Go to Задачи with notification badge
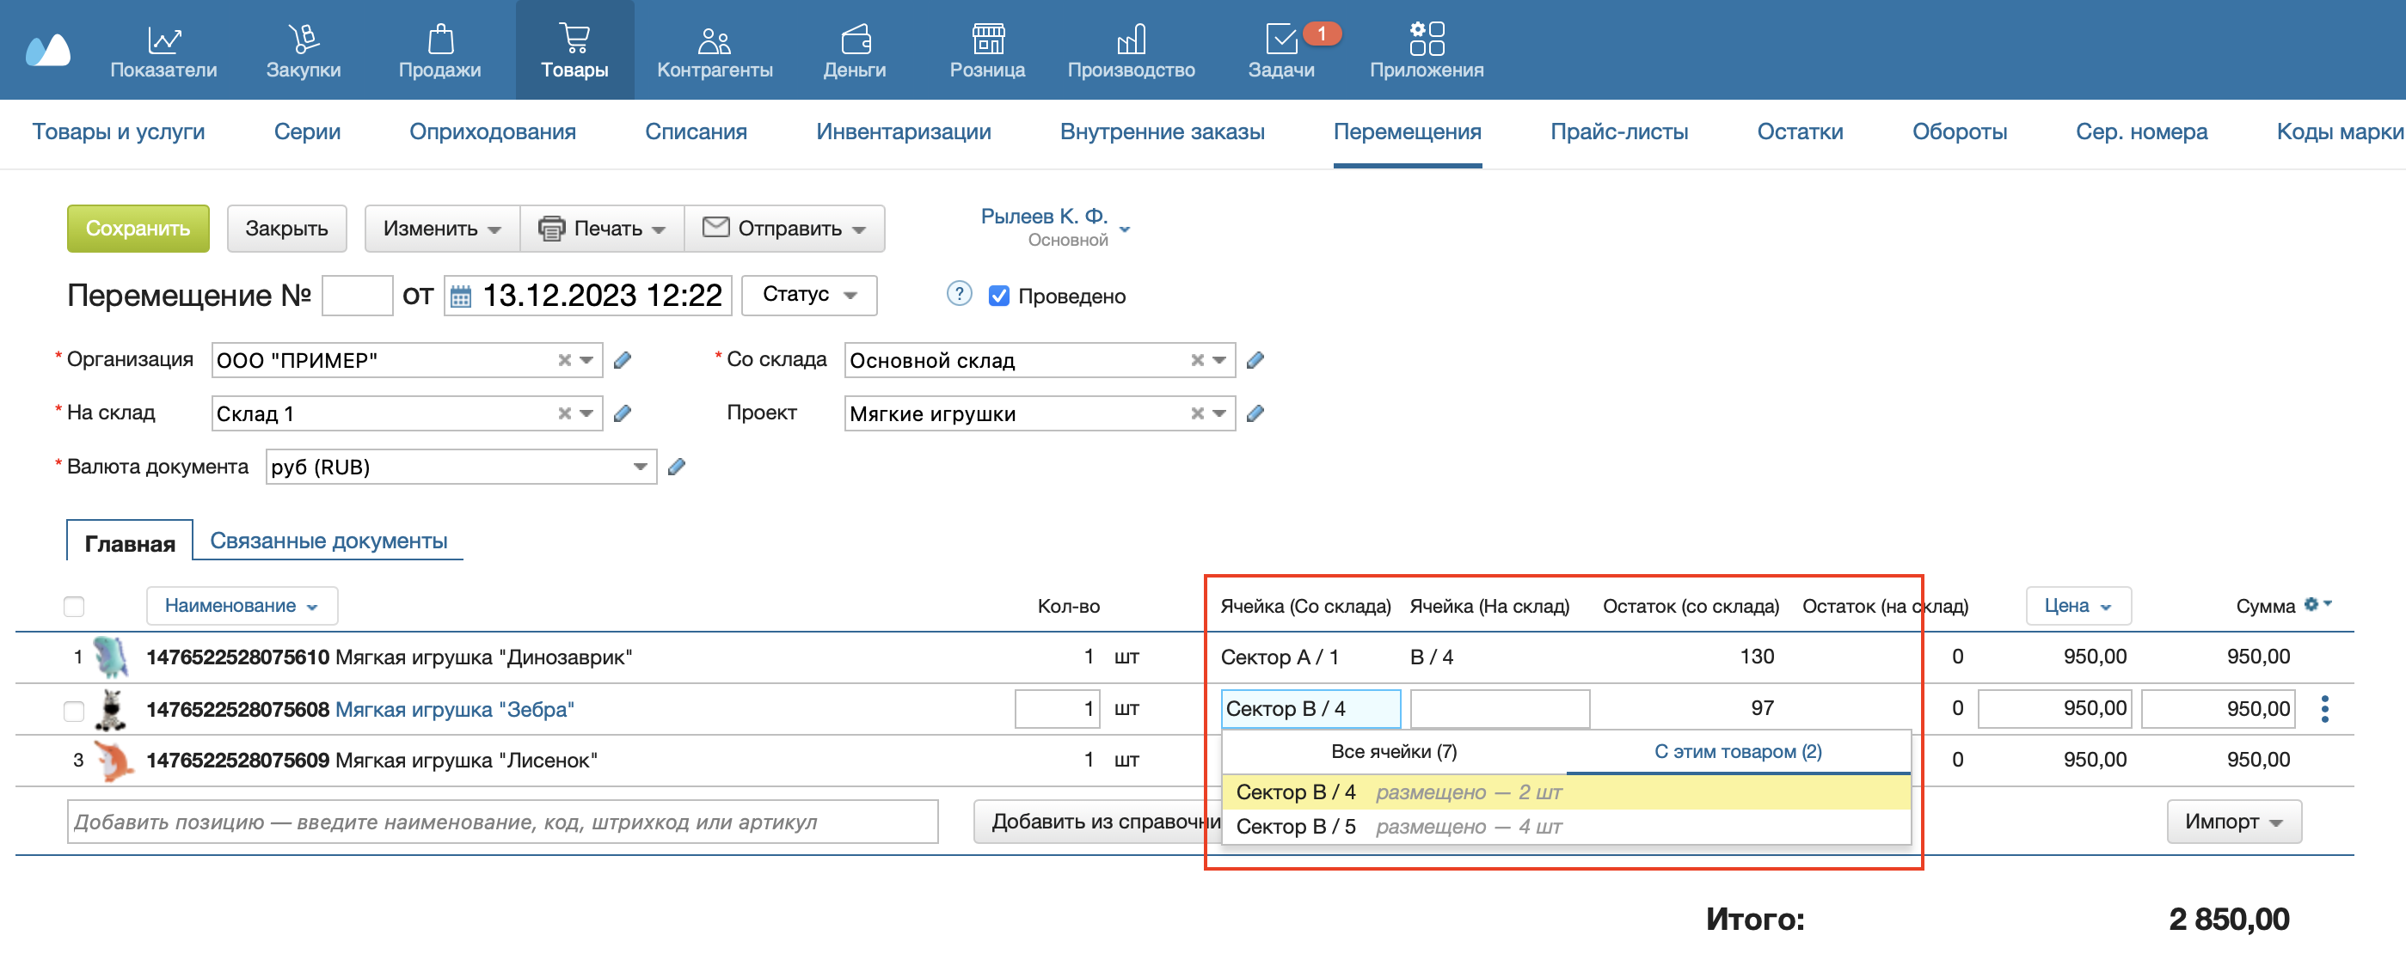 tap(1281, 41)
